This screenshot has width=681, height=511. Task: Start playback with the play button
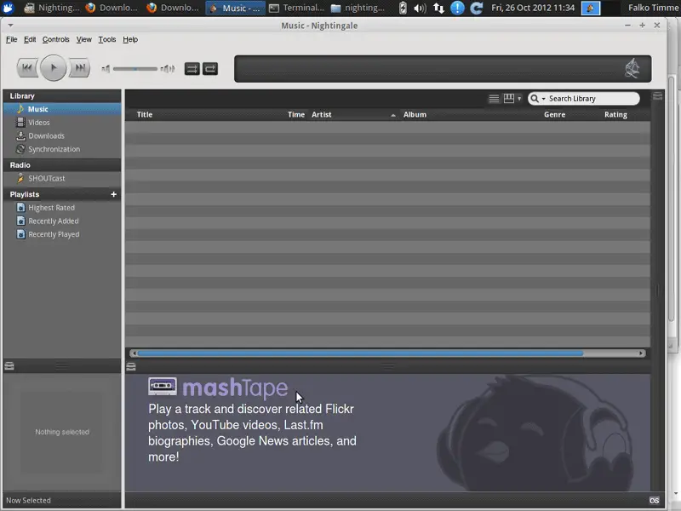coord(54,68)
